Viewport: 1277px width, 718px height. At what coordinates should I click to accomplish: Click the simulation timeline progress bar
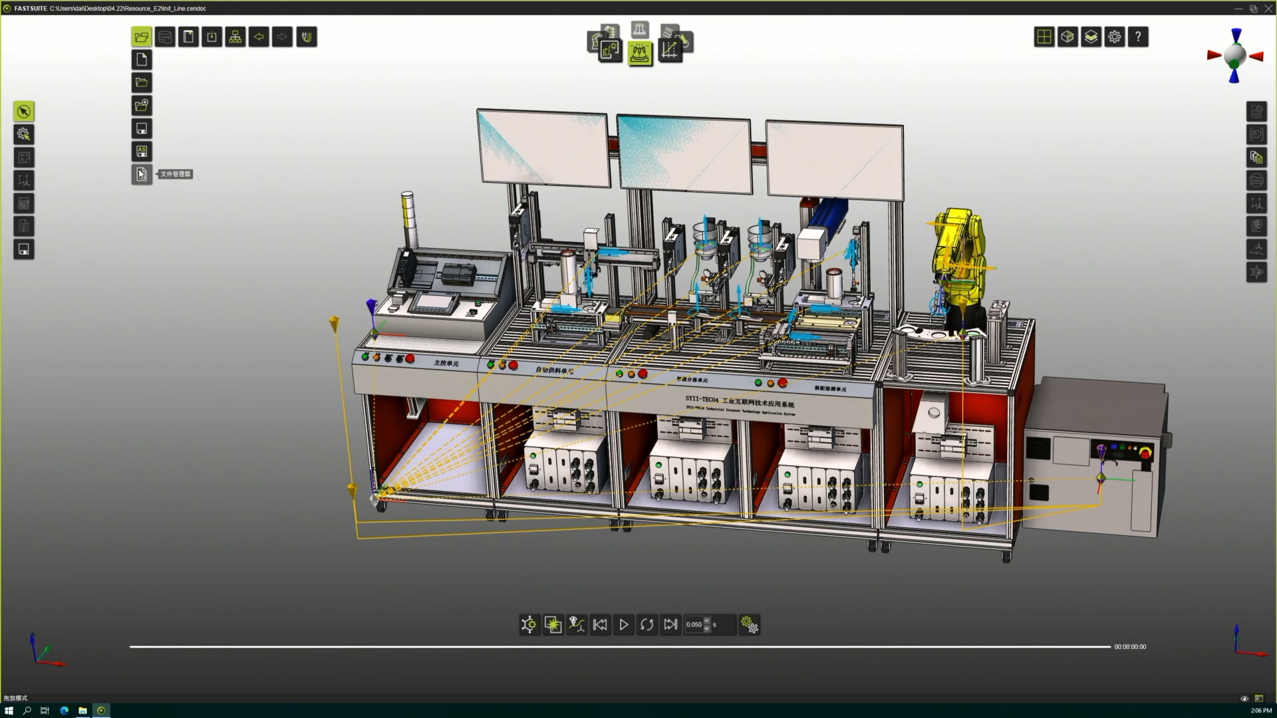(x=619, y=646)
